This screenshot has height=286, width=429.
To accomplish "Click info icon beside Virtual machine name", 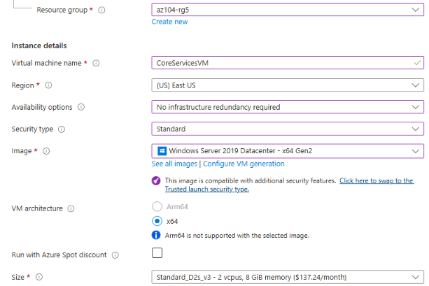I will tap(96, 64).
